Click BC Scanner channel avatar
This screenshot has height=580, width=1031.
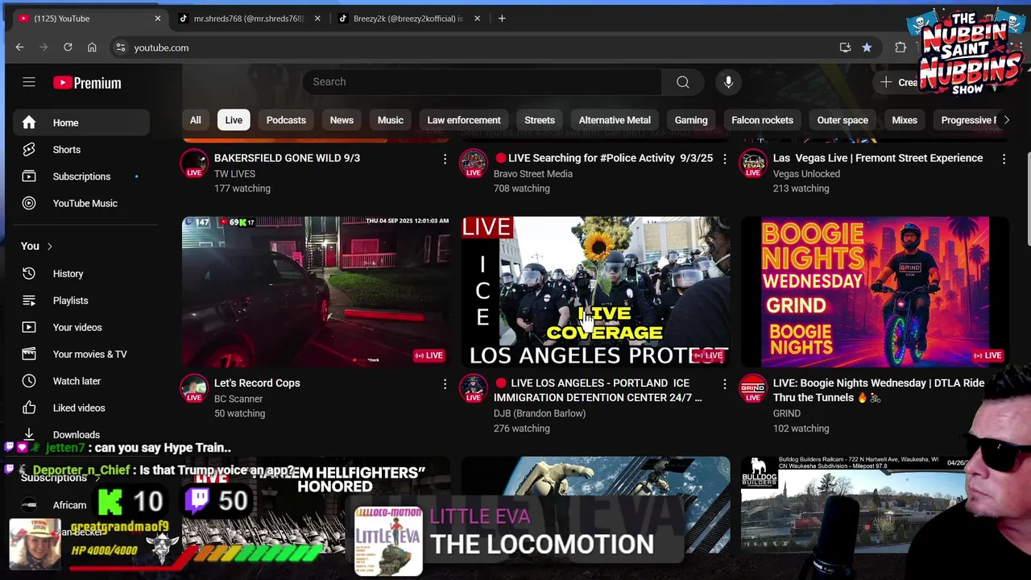pos(194,388)
